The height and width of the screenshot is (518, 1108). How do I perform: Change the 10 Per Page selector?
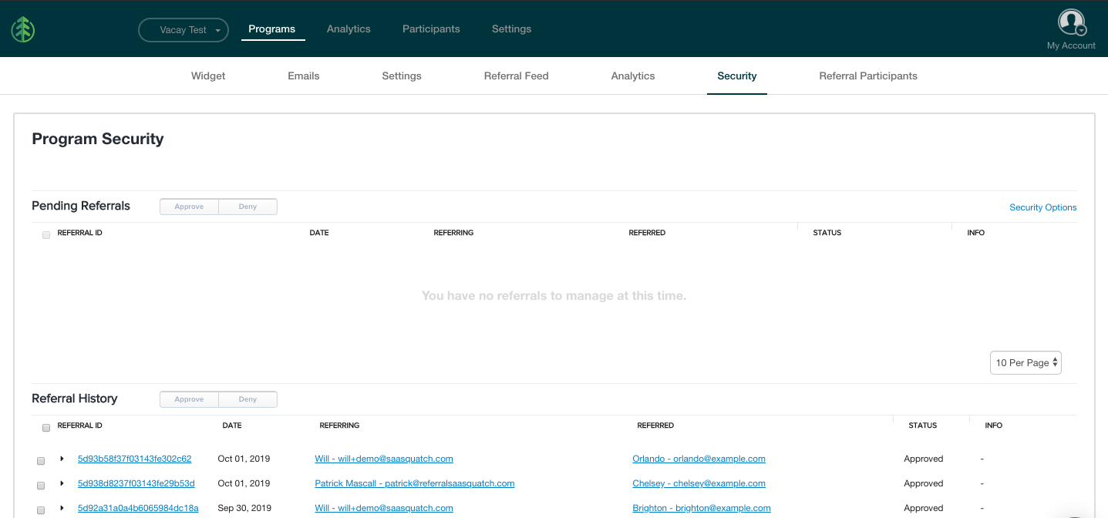1025,363
